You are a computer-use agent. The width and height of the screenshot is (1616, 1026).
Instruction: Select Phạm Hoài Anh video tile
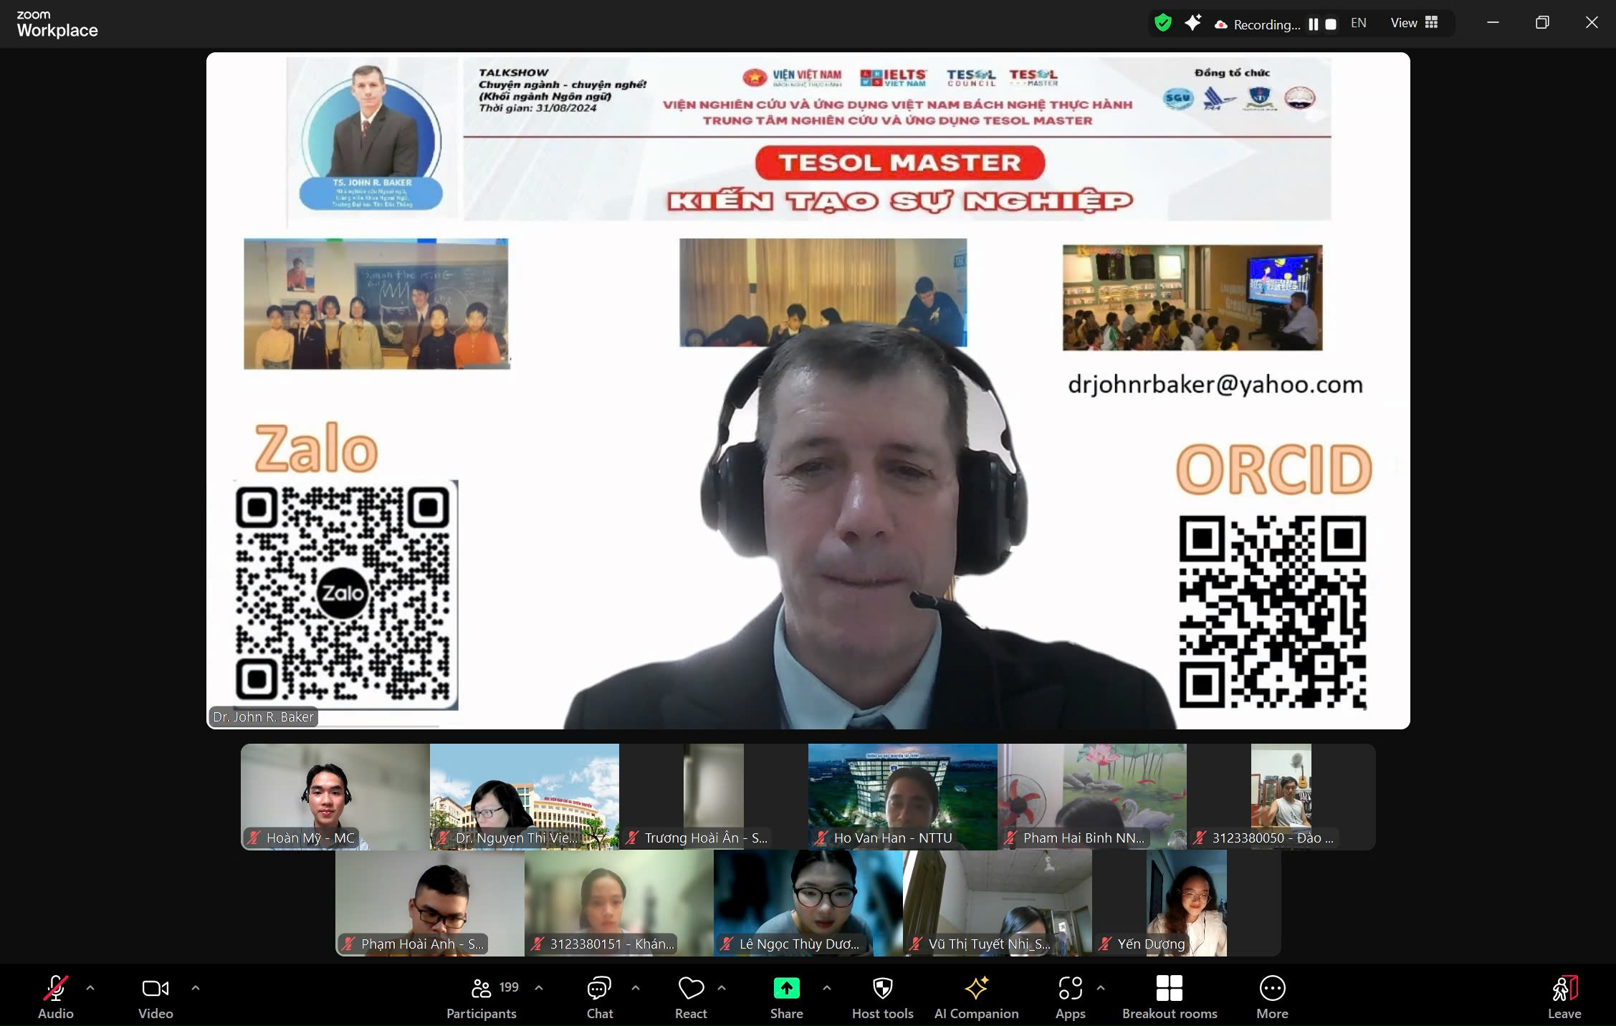click(x=430, y=903)
